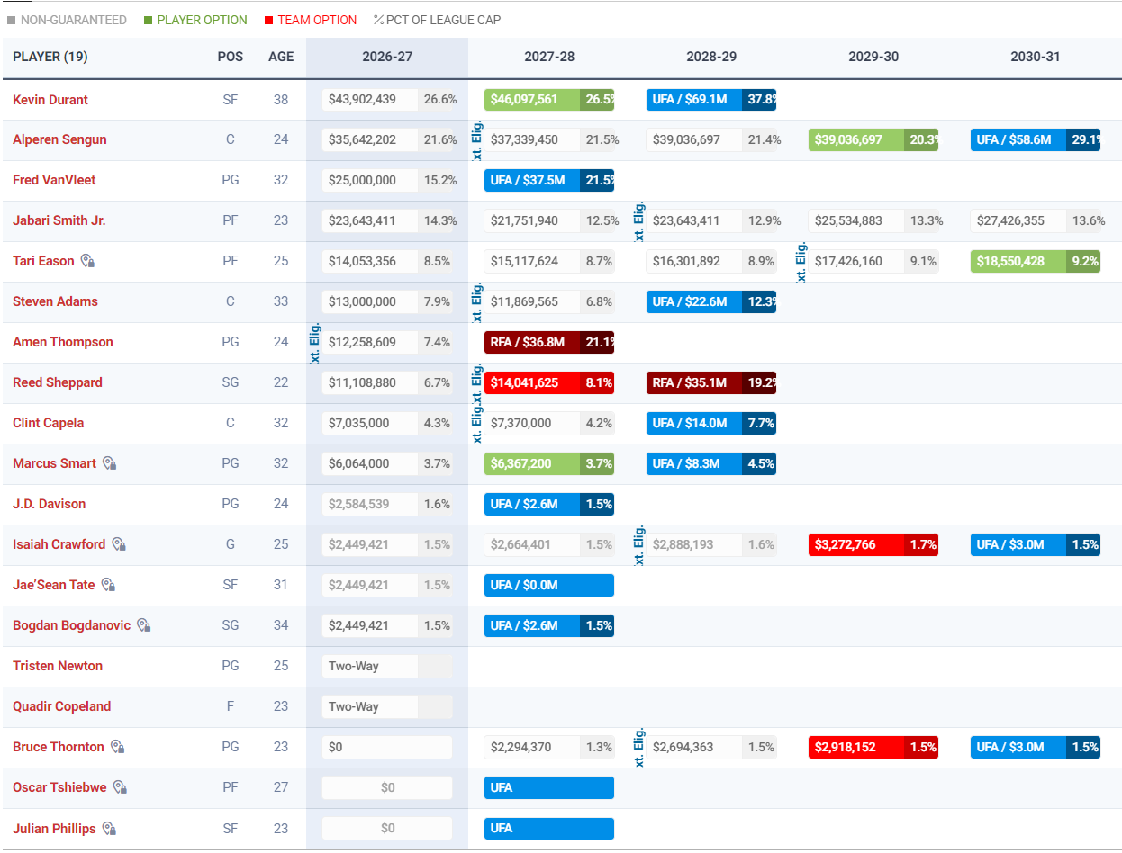Screen dimensions: 1122x853
Task: Open the Clint Capela link
Action: point(49,423)
